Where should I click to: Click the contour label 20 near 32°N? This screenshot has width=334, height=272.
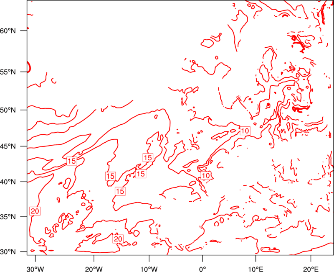[x=118, y=239]
